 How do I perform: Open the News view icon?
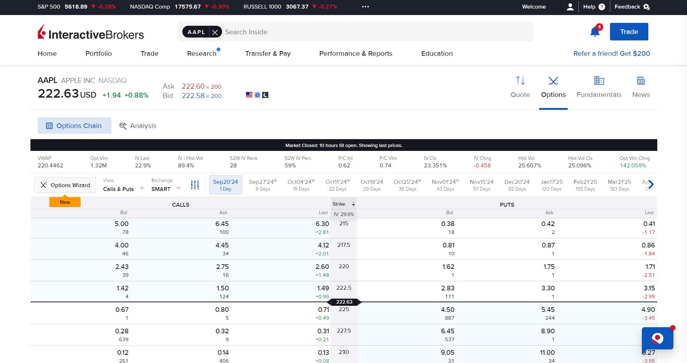(x=641, y=81)
